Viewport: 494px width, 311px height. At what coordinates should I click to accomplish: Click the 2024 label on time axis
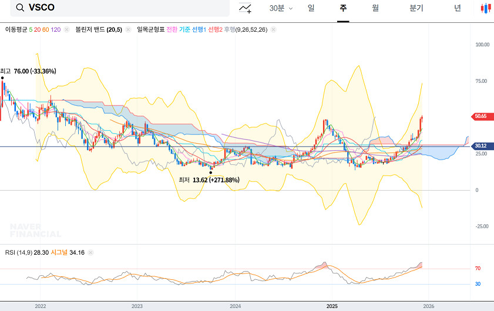pos(236,306)
